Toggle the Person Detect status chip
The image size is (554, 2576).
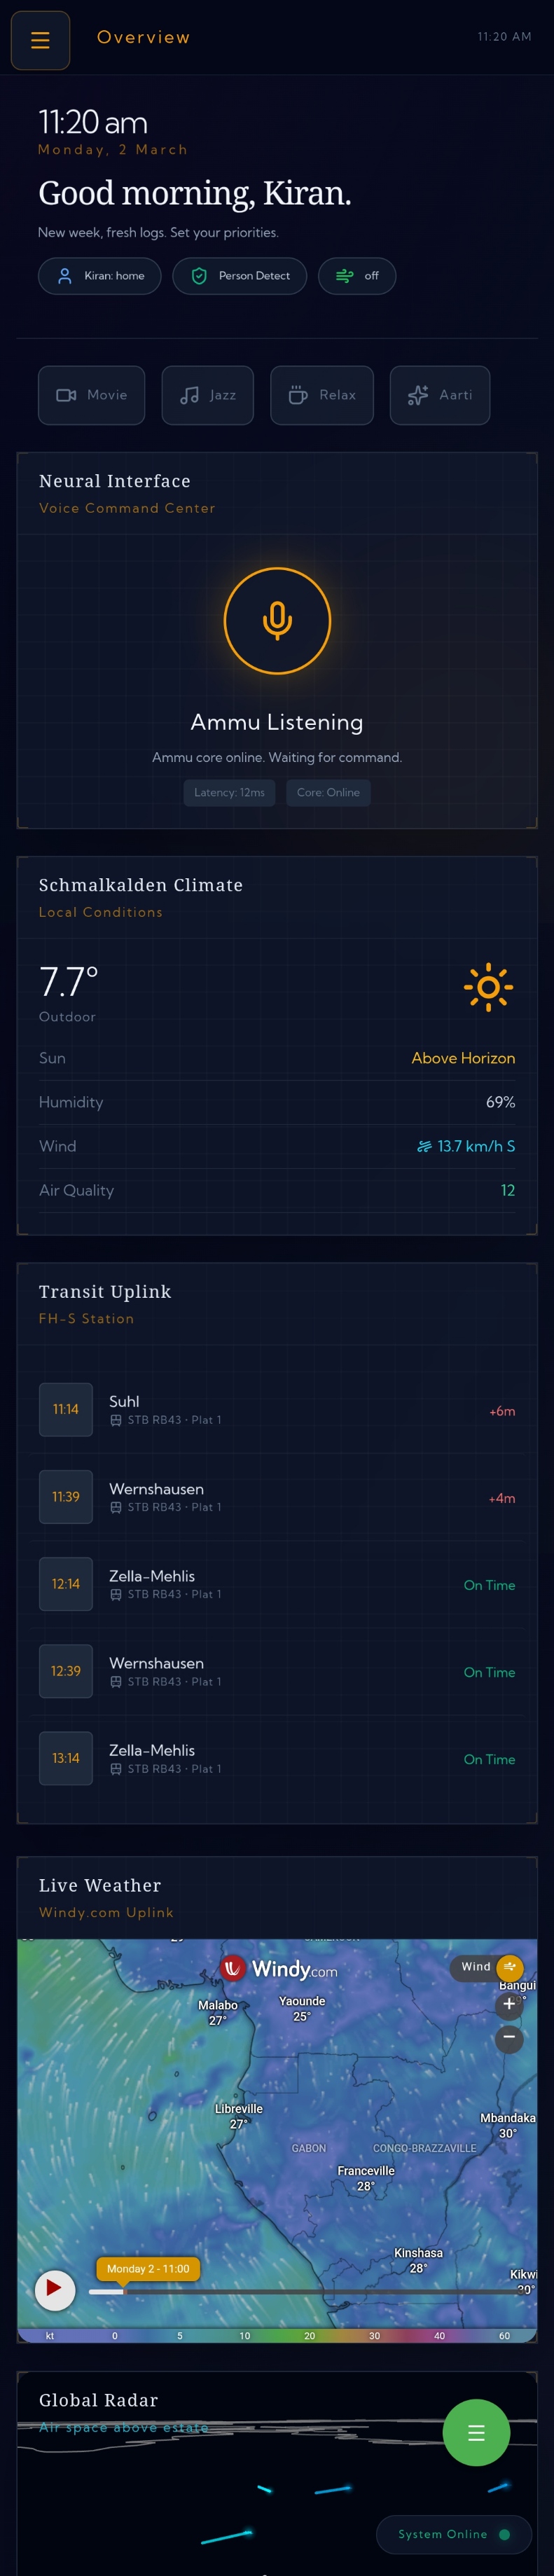tap(239, 276)
